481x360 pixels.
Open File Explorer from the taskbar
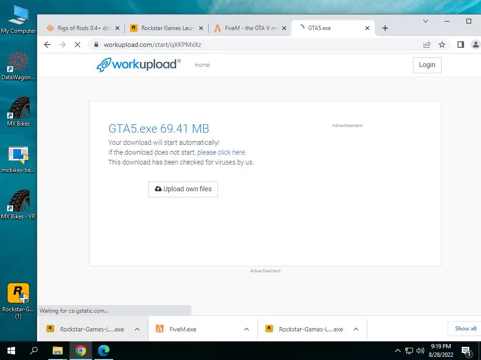(57, 351)
